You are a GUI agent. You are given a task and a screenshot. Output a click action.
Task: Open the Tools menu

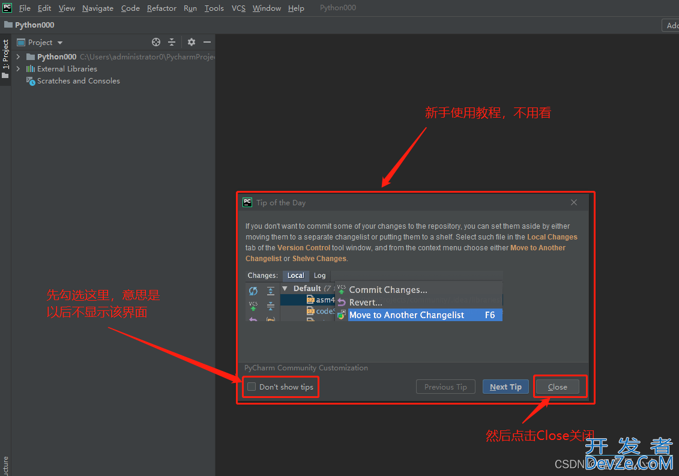click(x=214, y=8)
